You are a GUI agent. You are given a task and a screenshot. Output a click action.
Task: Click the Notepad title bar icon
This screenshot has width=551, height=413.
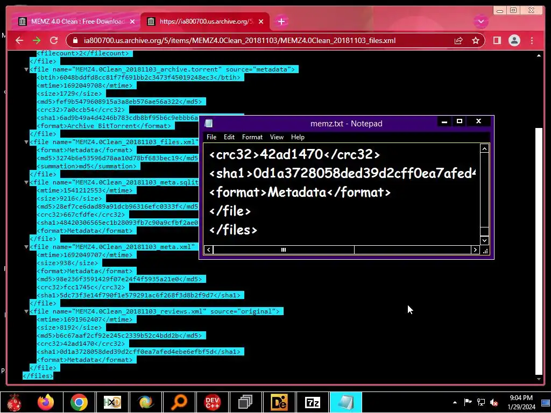click(x=209, y=123)
